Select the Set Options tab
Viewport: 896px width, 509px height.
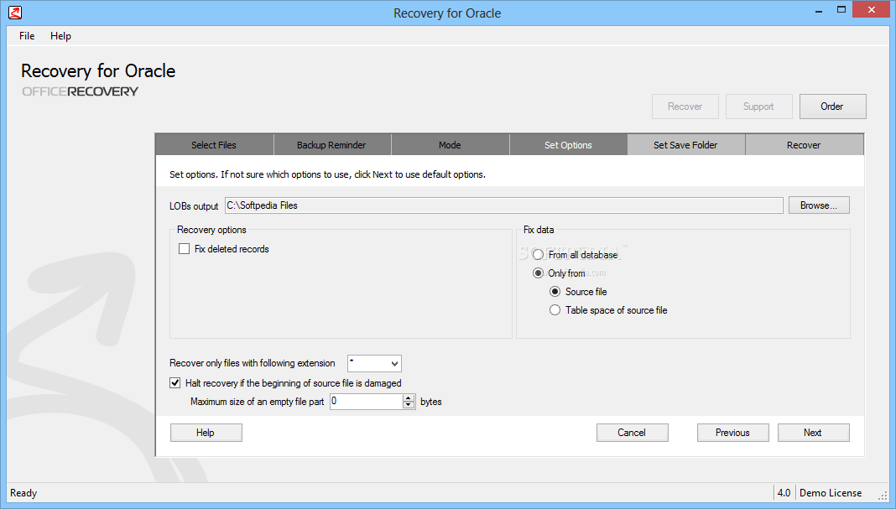pos(568,145)
